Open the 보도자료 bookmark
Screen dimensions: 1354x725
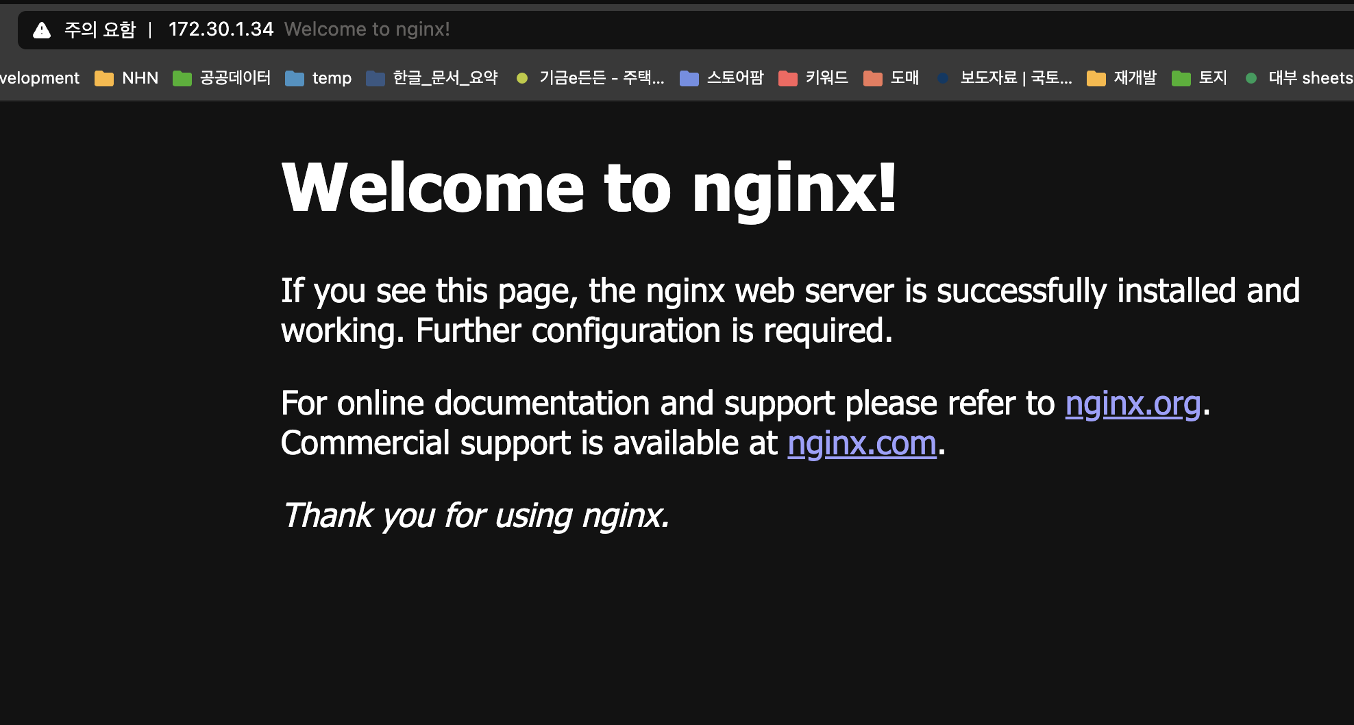pyautogui.click(x=1005, y=78)
